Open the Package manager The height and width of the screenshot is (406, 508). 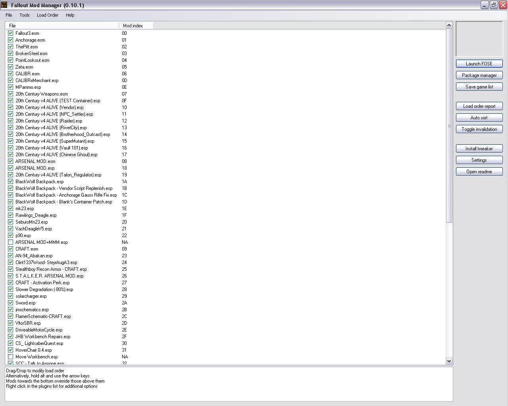coord(479,75)
